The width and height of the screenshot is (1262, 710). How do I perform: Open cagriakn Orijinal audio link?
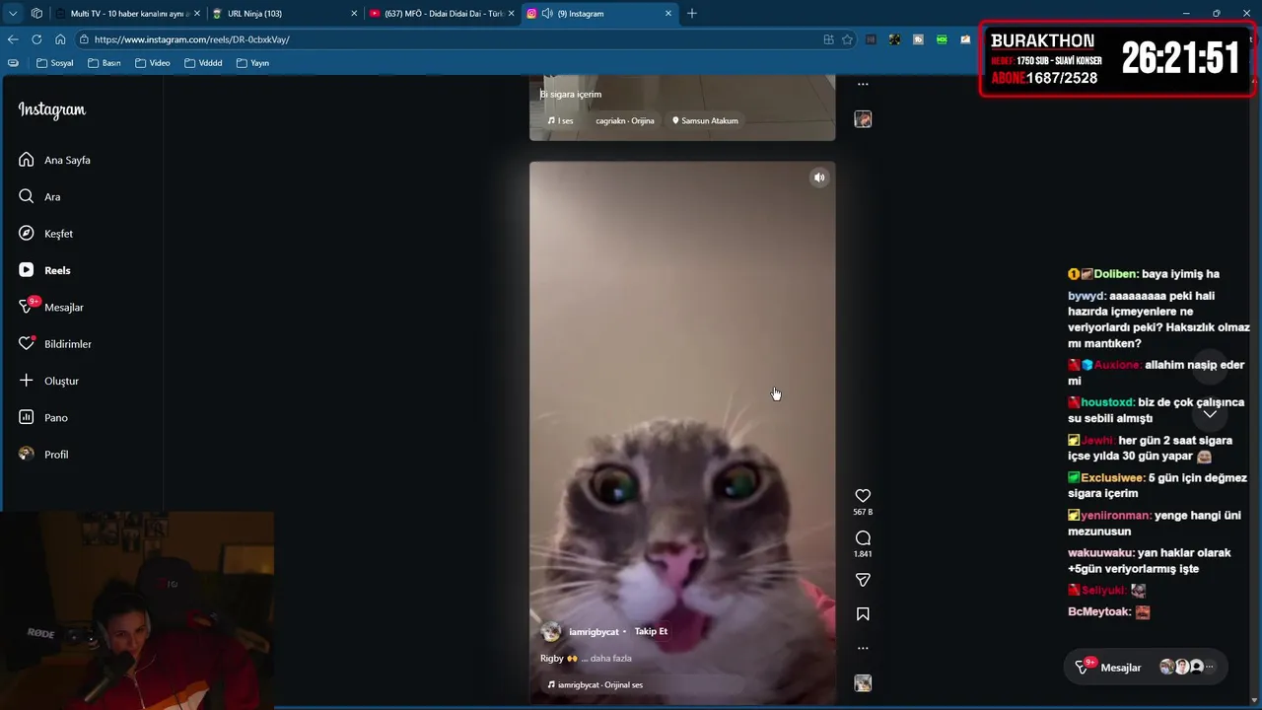(625, 120)
